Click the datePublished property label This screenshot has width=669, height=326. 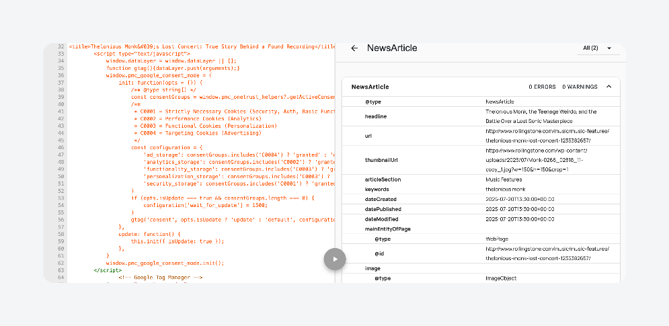(x=383, y=209)
